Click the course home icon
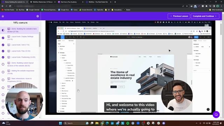The height and width of the screenshot is (126, 224). click(3, 16)
